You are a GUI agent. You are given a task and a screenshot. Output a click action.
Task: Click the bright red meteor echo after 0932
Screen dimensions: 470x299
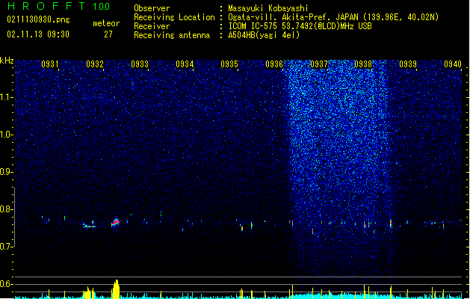tap(116, 223)
